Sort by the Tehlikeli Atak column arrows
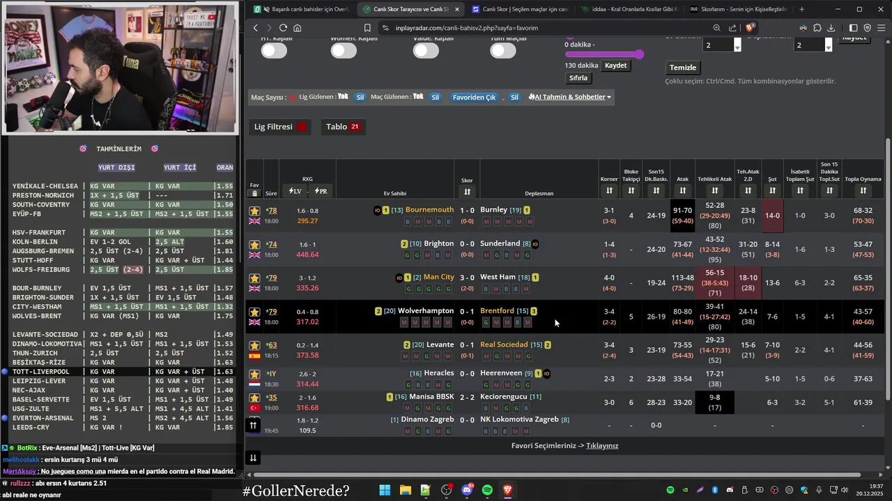 [x=714, y=191]
